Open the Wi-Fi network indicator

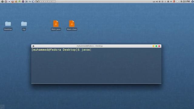tap(171, 2)
